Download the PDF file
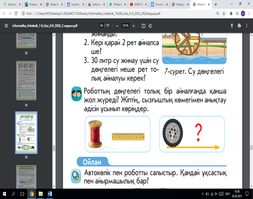This screenshot has height=199, width=253. 231,26
